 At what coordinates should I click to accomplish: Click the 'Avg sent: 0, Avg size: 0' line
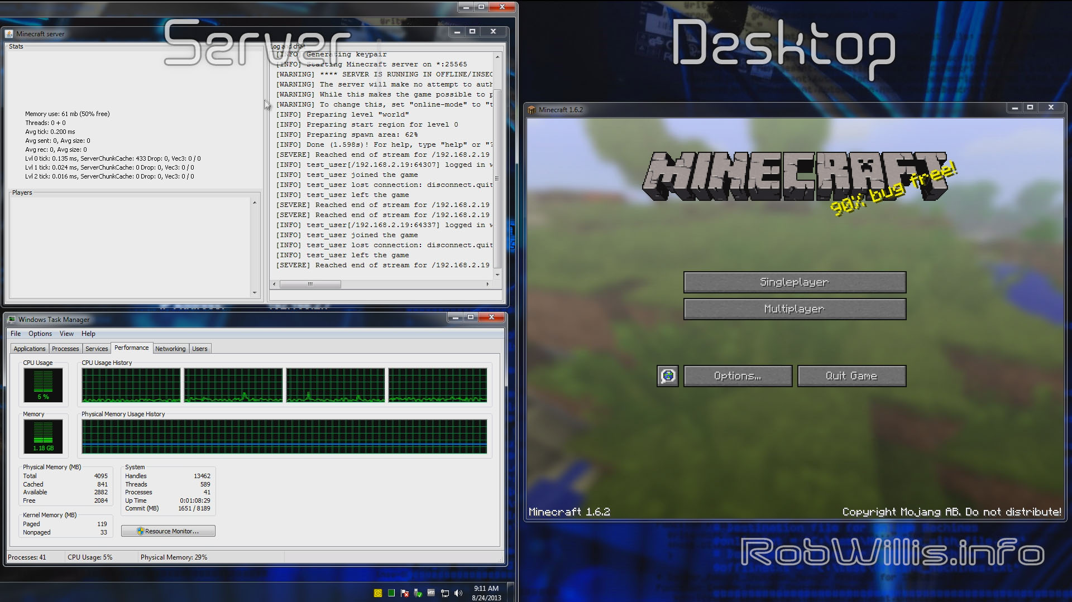(58, 141)
